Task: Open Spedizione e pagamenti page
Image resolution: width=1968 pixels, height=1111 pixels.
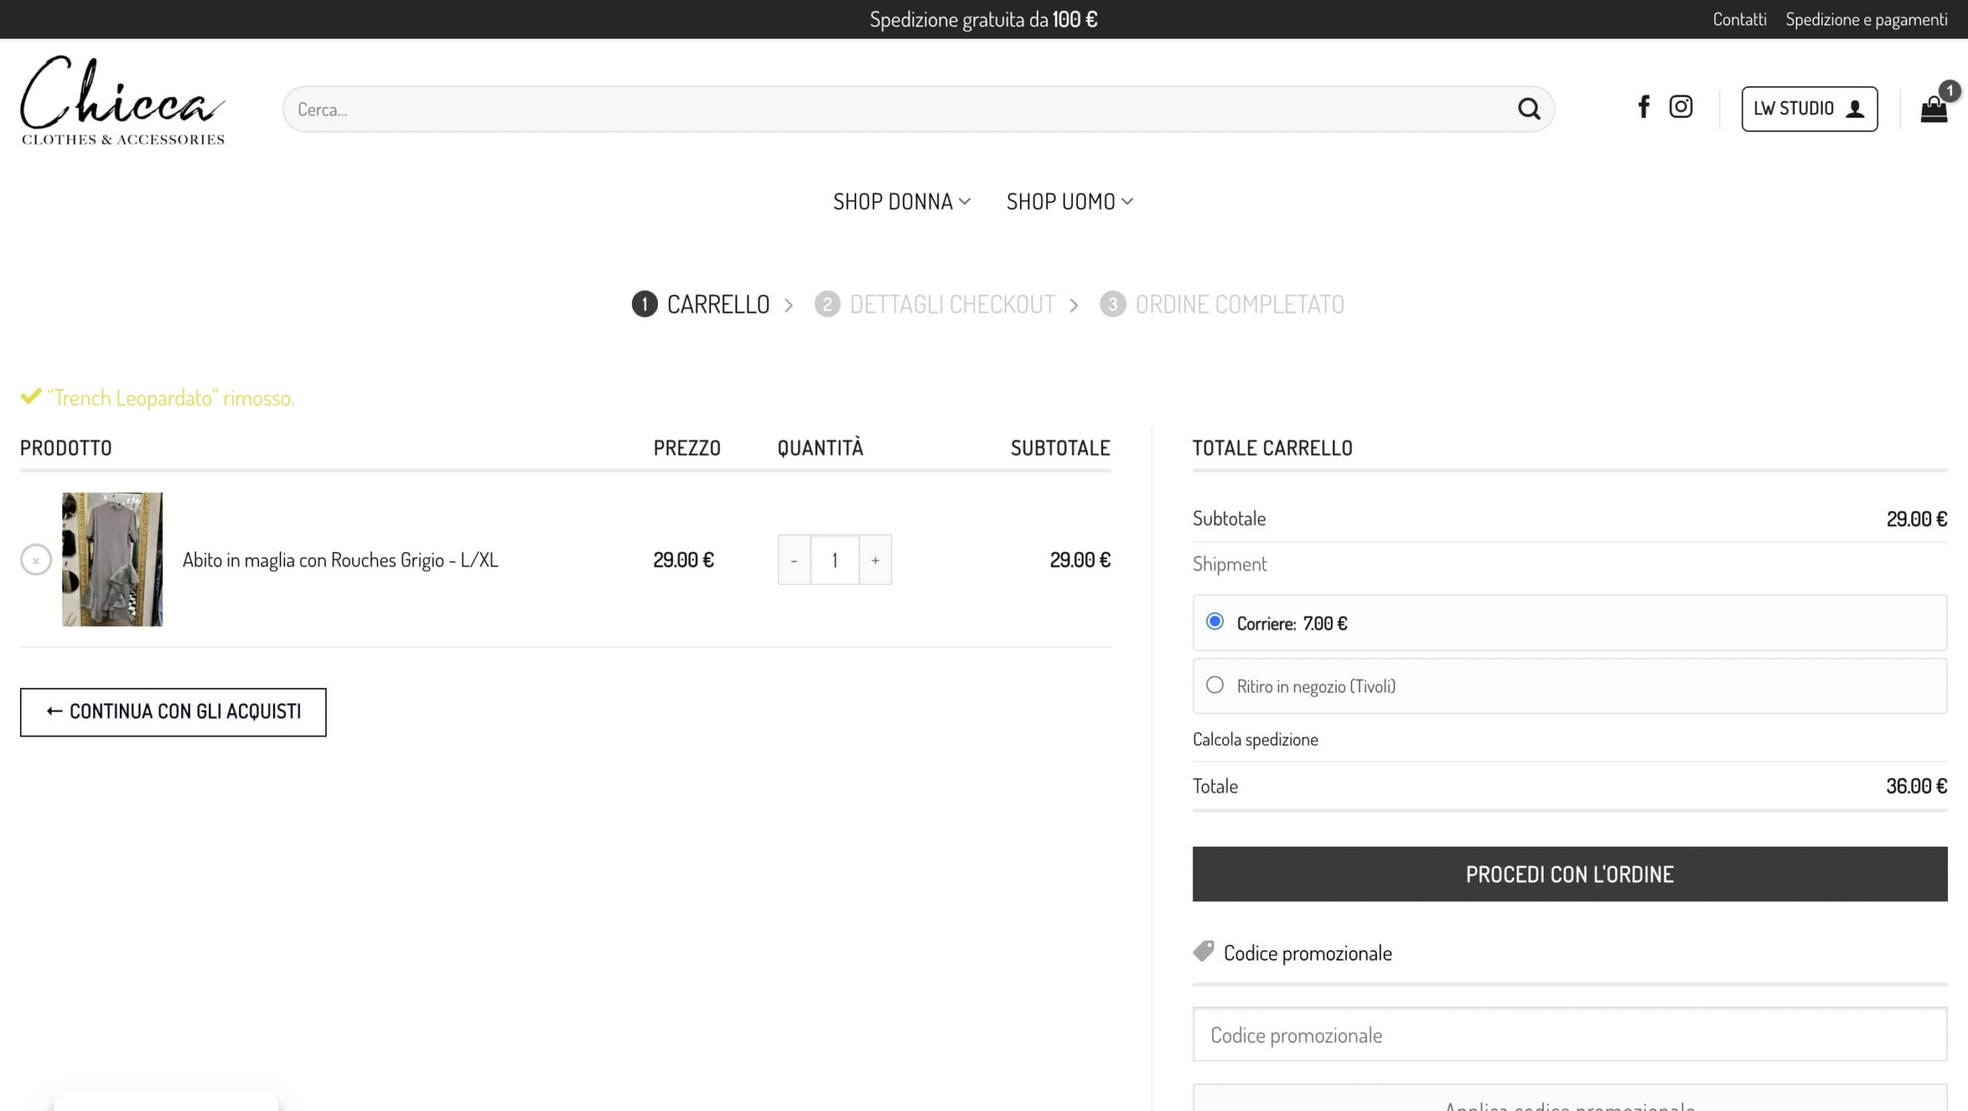Action: point(1866,19)
